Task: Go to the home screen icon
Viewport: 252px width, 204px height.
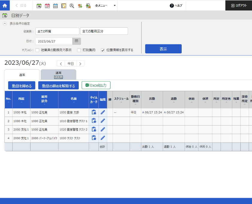Action: tap(5, 5)
